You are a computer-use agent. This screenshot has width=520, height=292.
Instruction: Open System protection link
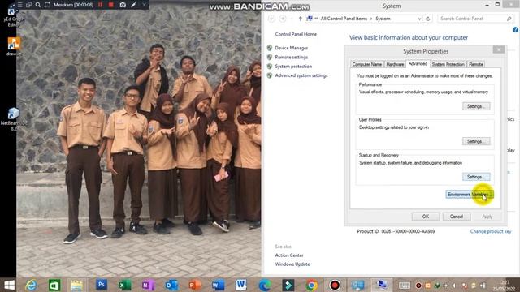[x=293, y=67]
